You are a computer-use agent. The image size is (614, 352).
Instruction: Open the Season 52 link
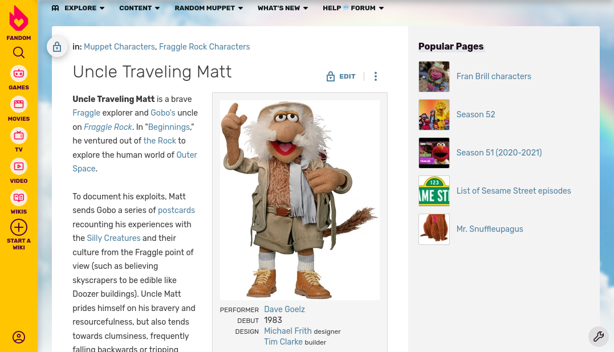coord(476,114)
